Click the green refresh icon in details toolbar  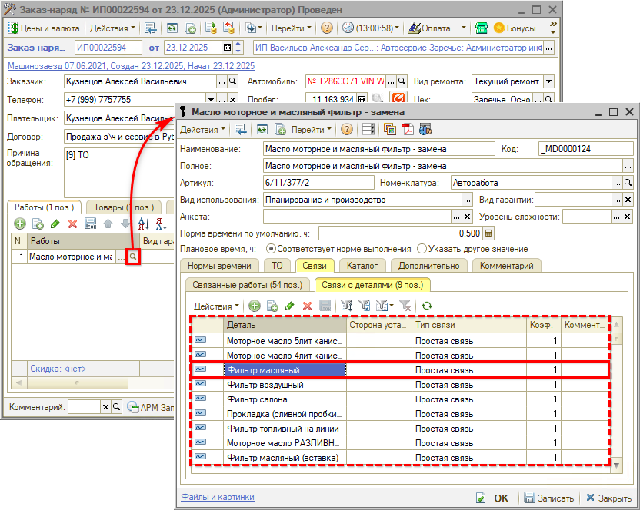[x=426, y=306]
